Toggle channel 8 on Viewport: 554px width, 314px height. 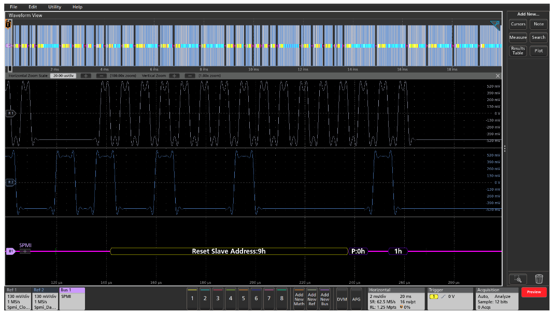click(x=281, y=298)
